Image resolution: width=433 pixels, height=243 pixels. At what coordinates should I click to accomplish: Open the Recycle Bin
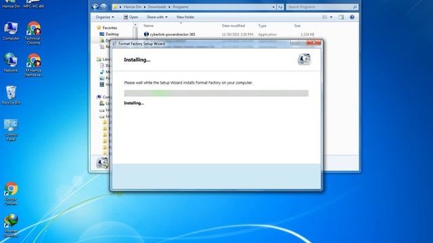click(x=11, y=95)
